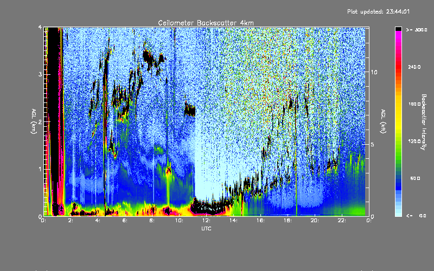Click the "1" tick on the km axis

point(40,169)
